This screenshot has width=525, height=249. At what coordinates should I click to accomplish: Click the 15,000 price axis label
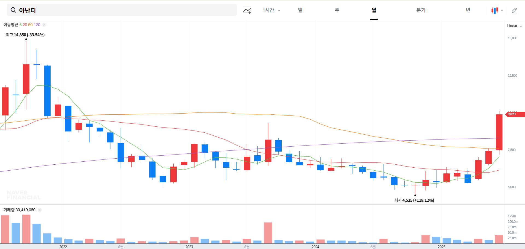[512, 38]
